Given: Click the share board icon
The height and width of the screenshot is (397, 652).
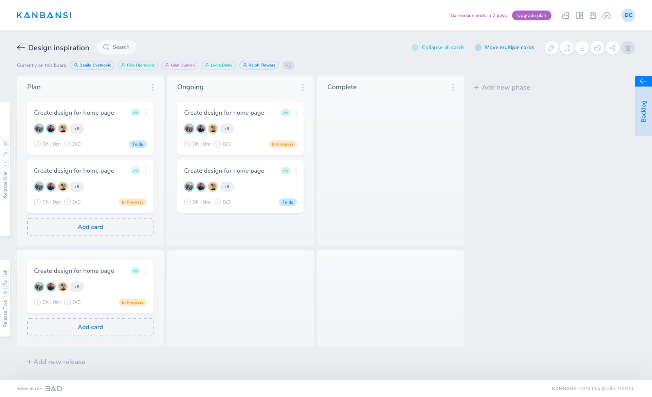Looking at the screenshot, I should (x=612, y=48).
